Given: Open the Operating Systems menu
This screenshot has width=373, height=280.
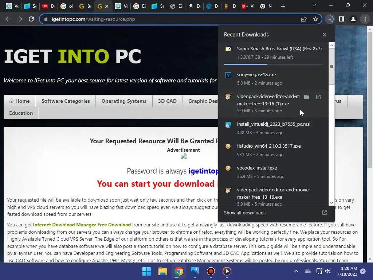Looking at the screenshot, I should (124, 101).
